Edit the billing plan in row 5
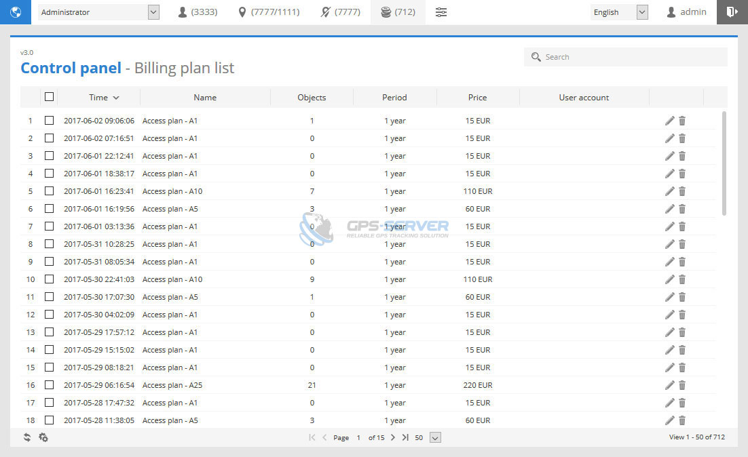Image resolution: width=748 pixels, height=457 pixels. tap(669, 191)
